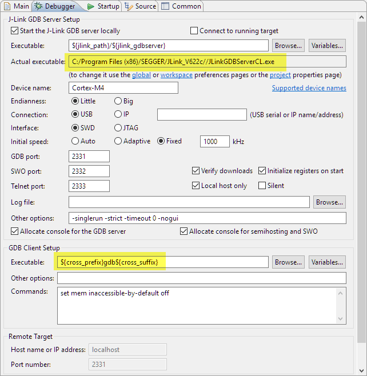Open the global preferences link
The image size is (367, 376).
141,75
